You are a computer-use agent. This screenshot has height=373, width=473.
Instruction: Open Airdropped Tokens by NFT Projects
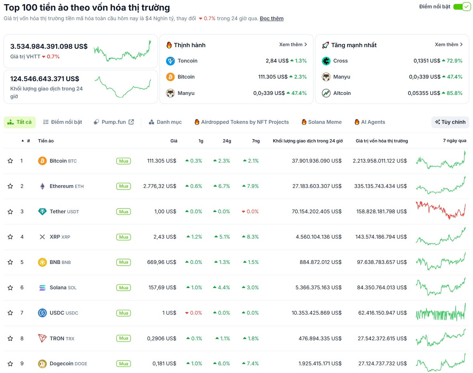[242, 122]
